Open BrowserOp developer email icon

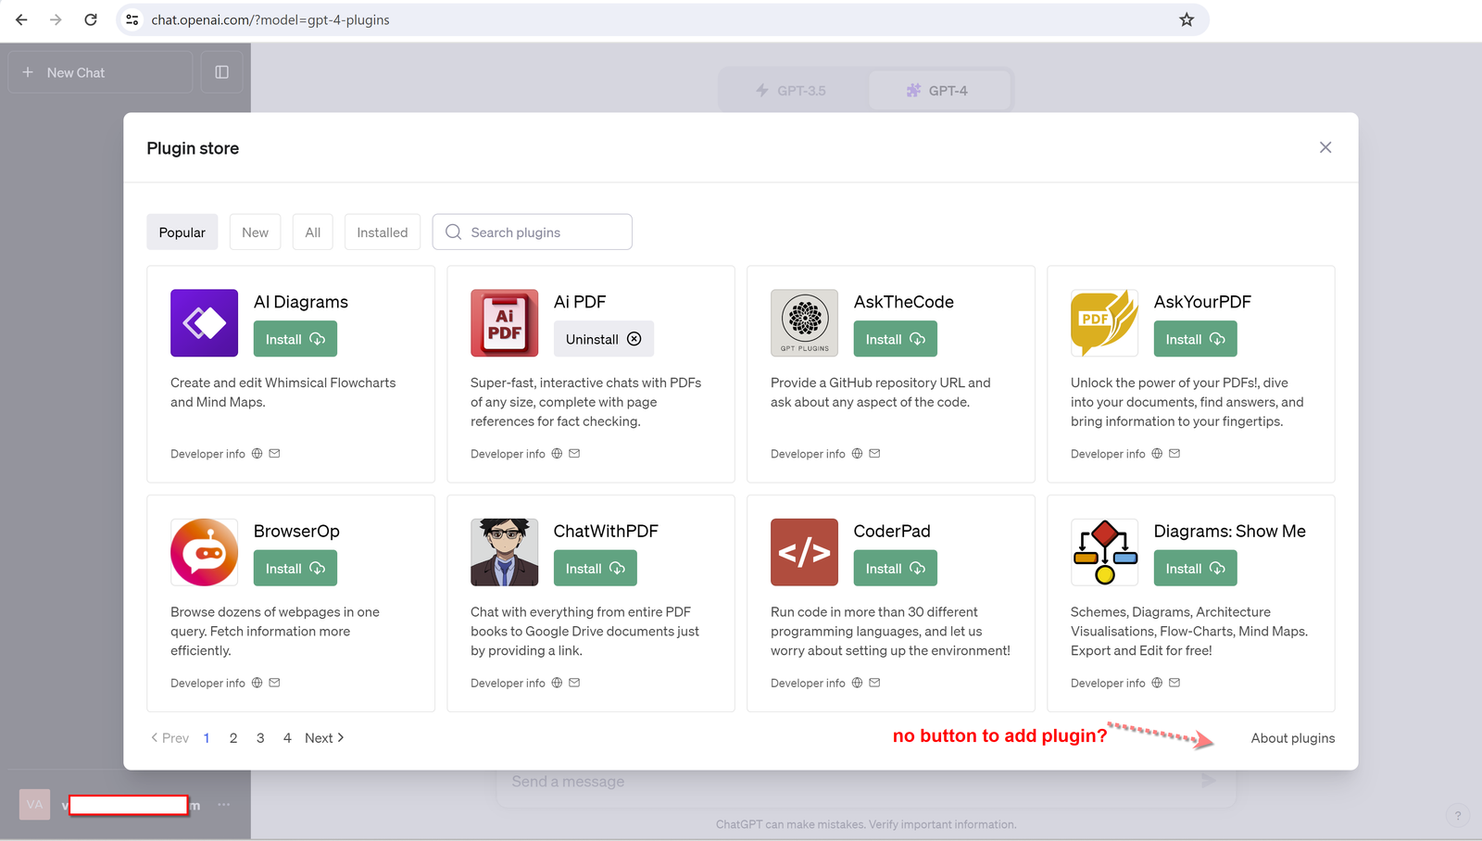click(274, 683)
